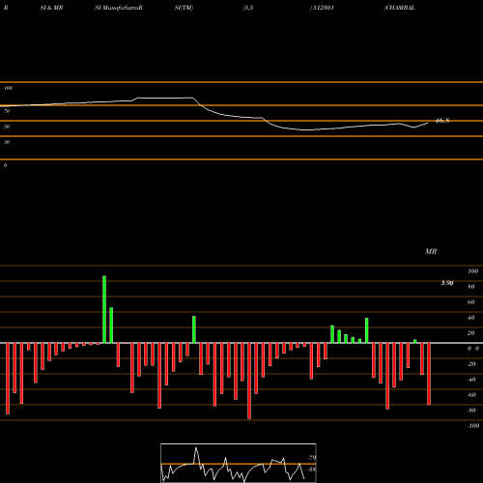Click the 'SI(TM)' header label
This screenshot has width=483, height=483.
pos(184,8)
